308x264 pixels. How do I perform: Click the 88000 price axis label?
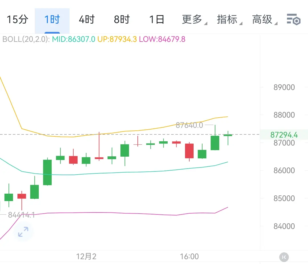[284, 115]
